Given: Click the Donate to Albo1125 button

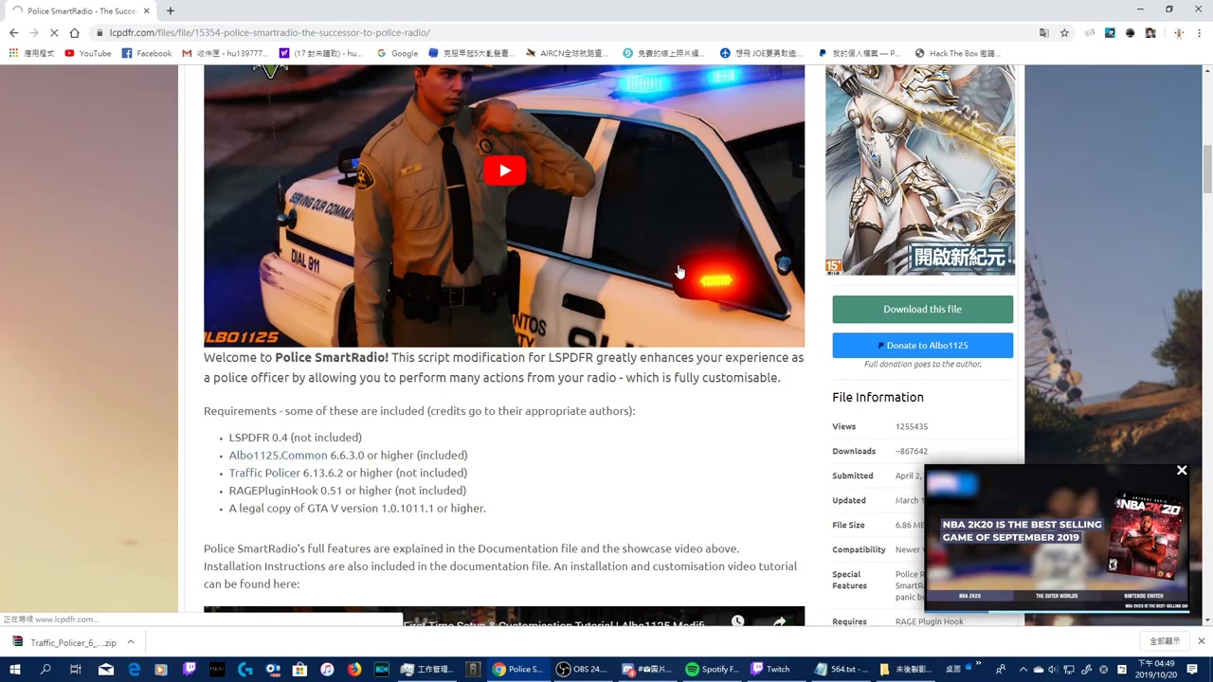Looking at the screenshot, I should (x=922, y=345).
